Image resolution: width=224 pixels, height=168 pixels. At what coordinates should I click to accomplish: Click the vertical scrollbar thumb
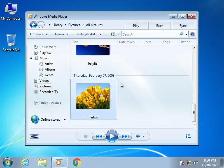194,113
